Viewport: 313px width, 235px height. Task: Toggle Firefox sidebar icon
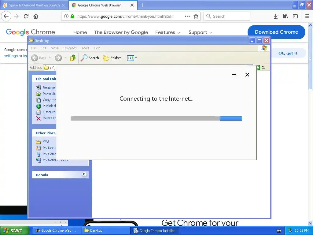coord(295,16)
